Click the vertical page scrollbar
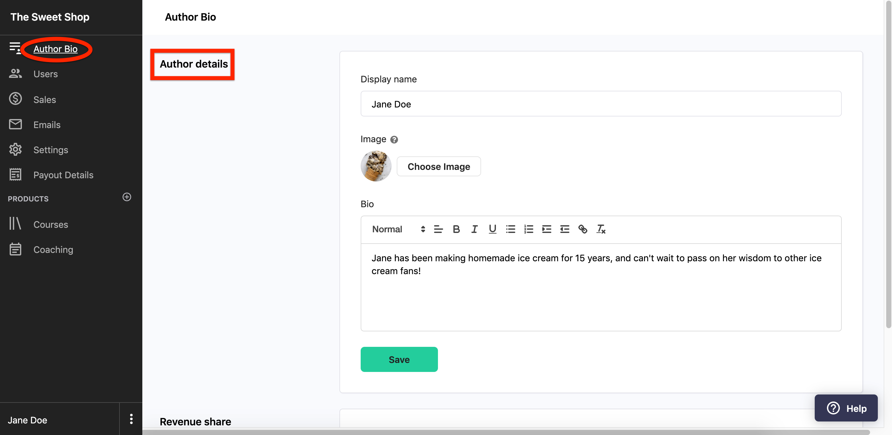Viewport: 892px width, 435px height. pyautogui.click(x=888, y=164)
